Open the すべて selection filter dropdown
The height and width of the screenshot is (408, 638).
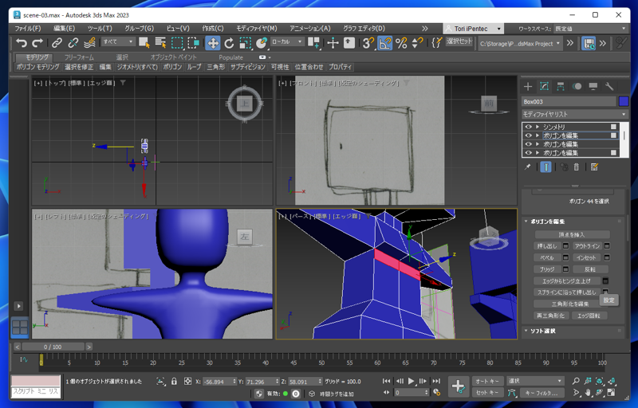[118, 41]
